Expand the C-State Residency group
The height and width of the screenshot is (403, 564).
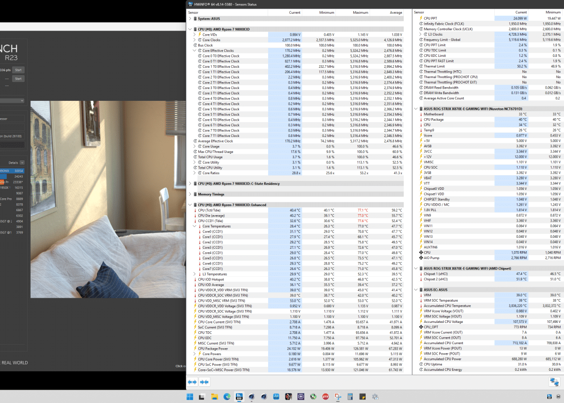[190, 183]
